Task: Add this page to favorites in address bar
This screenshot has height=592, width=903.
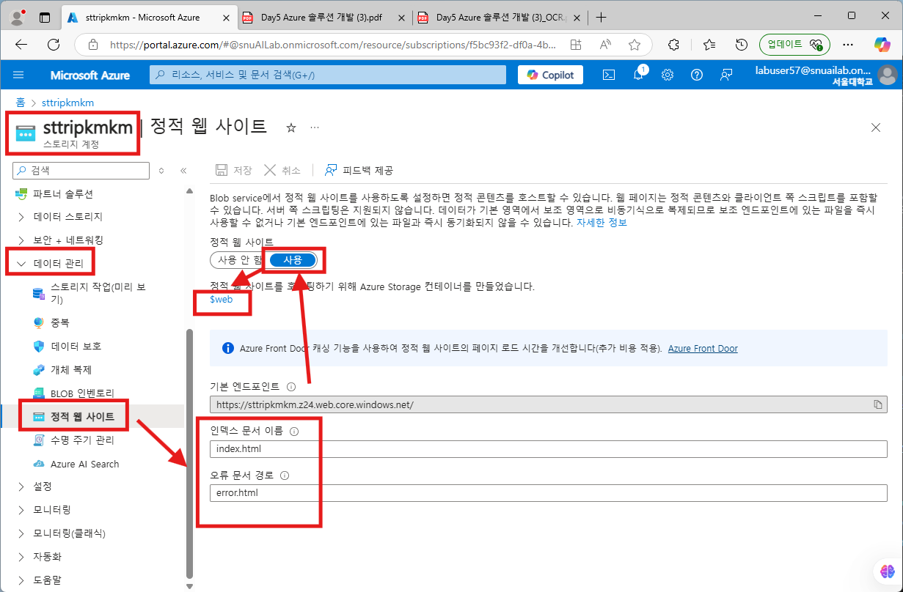Action: pyautogui.click(x=635, y=44)
